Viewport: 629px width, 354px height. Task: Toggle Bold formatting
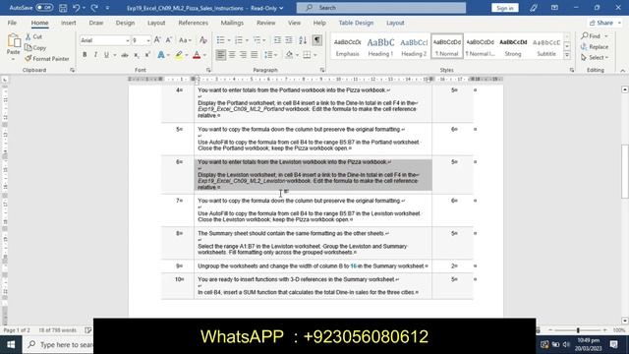point(85,55)
